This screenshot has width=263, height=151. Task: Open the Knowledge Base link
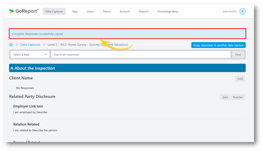tap(168, 11)
